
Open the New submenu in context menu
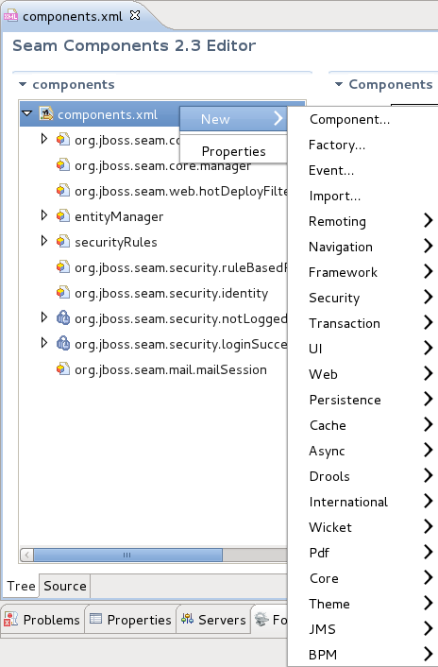[234, 119]
